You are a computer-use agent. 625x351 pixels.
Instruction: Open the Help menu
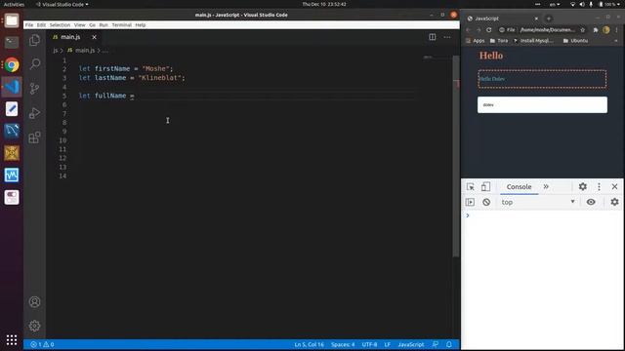(x=141, y=24)
